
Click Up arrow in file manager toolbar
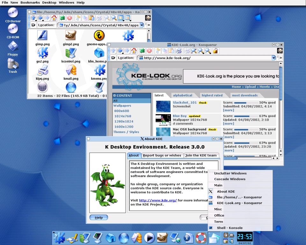pos(33,18)
